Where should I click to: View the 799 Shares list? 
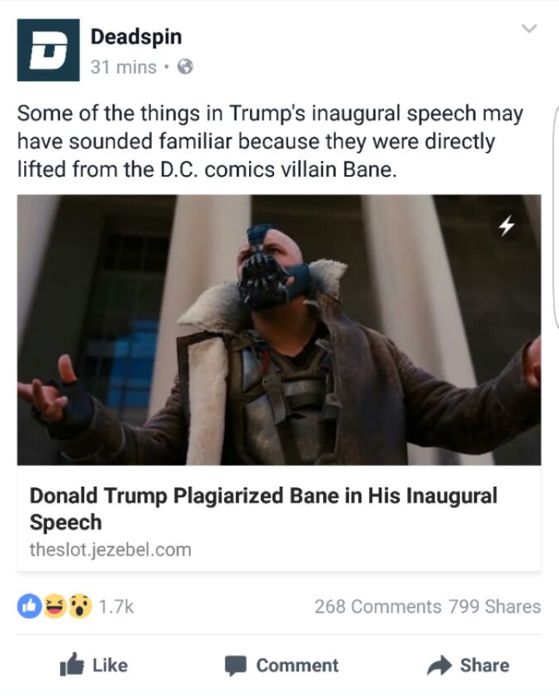[494, 606]
